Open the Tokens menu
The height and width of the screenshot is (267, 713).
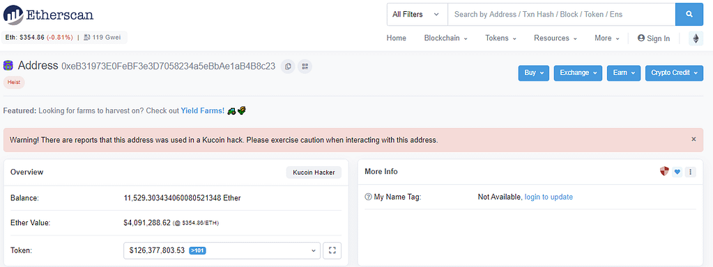coord(500,38)
